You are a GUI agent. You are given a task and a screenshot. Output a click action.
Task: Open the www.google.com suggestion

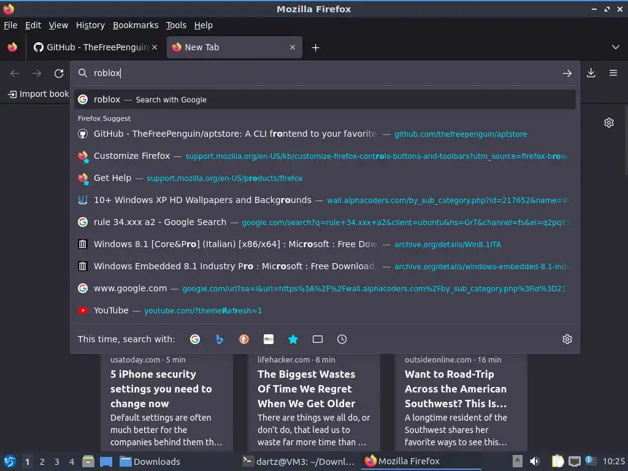pyautogui.click(x=325, y=288)
